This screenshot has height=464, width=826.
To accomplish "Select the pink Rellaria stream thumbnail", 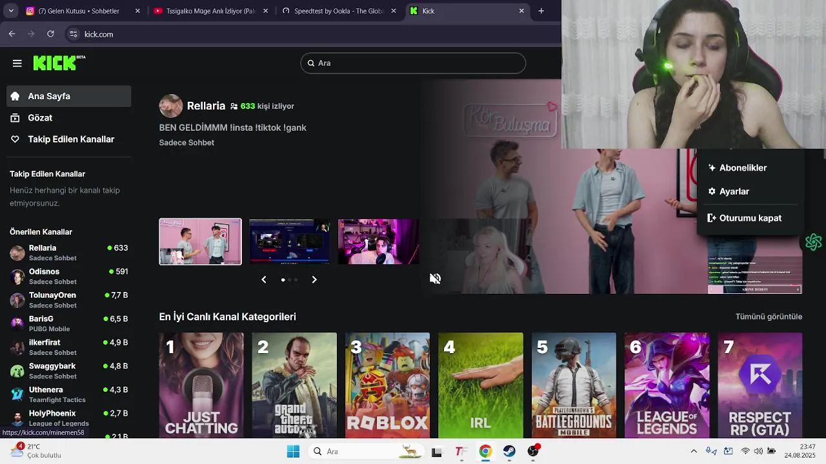I will coord(201,242).
